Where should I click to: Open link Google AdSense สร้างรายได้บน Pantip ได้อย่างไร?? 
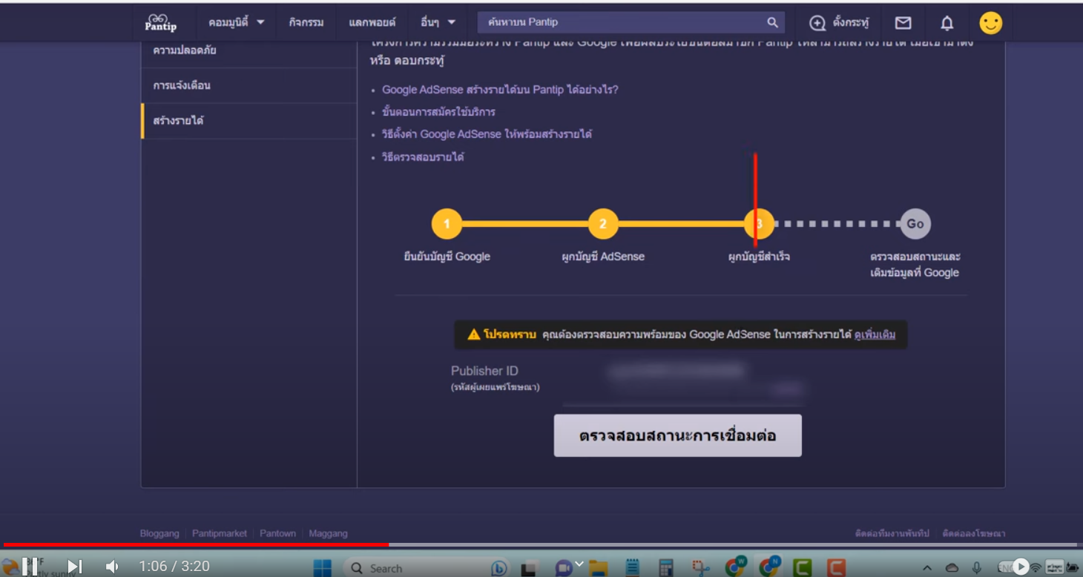[x=500, y=90]
